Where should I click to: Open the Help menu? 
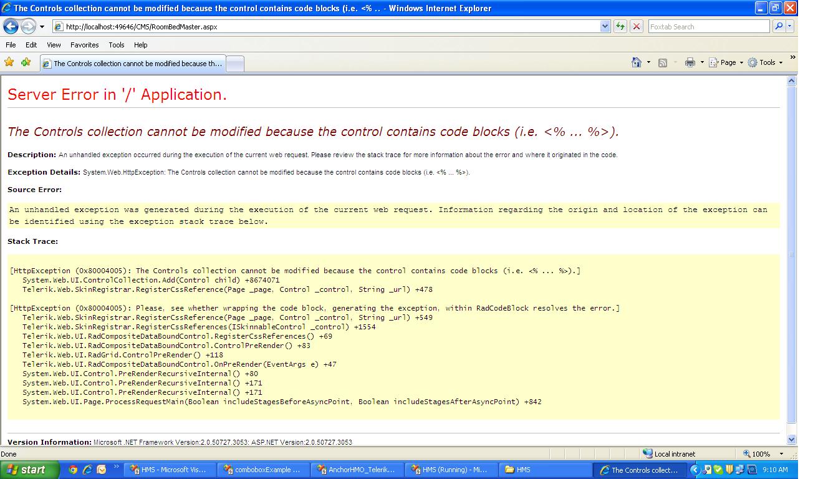click(x=141, y=45)
